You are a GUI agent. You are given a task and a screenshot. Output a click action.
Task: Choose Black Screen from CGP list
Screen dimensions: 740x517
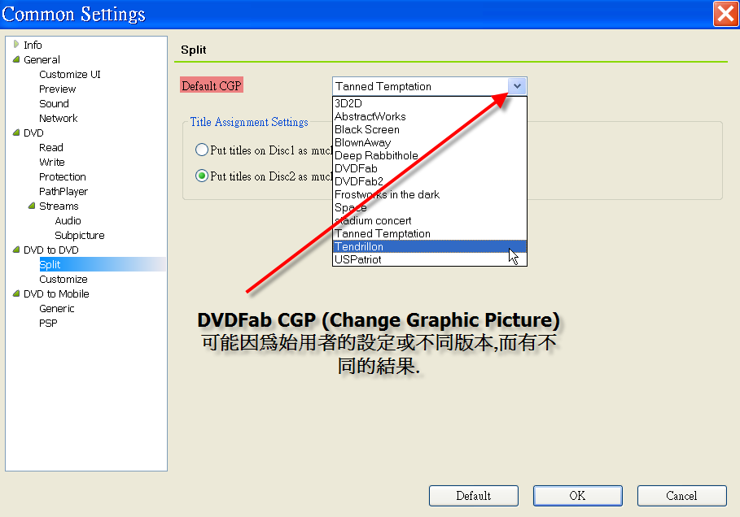430,129
